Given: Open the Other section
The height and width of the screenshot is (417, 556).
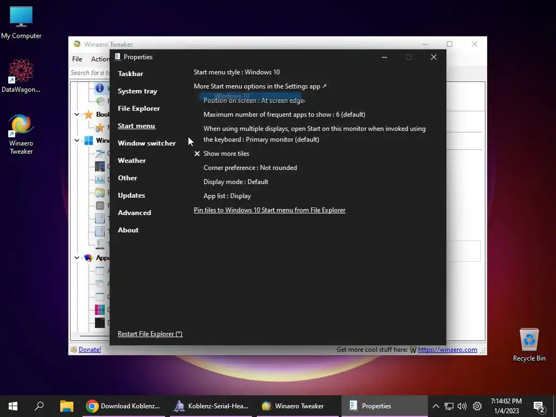Looking at the screenshot, I should tap(127, 178).
